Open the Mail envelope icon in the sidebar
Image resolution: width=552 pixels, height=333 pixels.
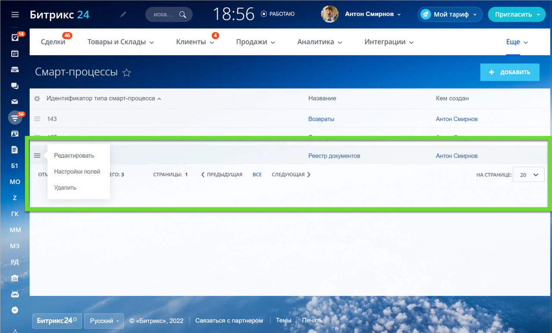tap(15, 102)
